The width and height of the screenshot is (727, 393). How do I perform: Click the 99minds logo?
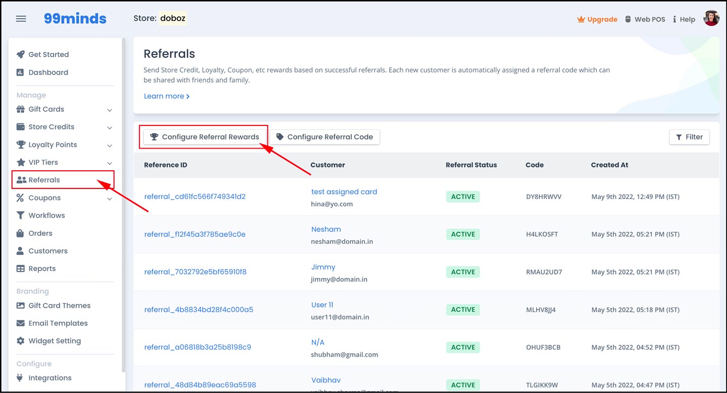[75, 19]
